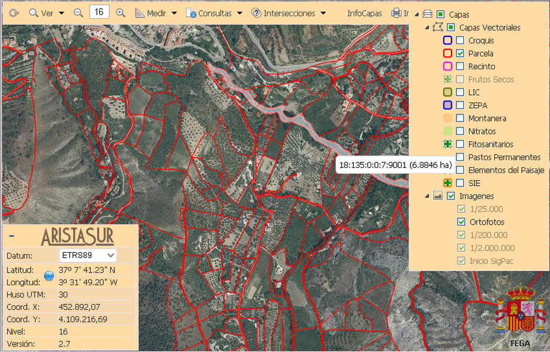Click the refresh arrow icon in toolbar

coord(14,13)
